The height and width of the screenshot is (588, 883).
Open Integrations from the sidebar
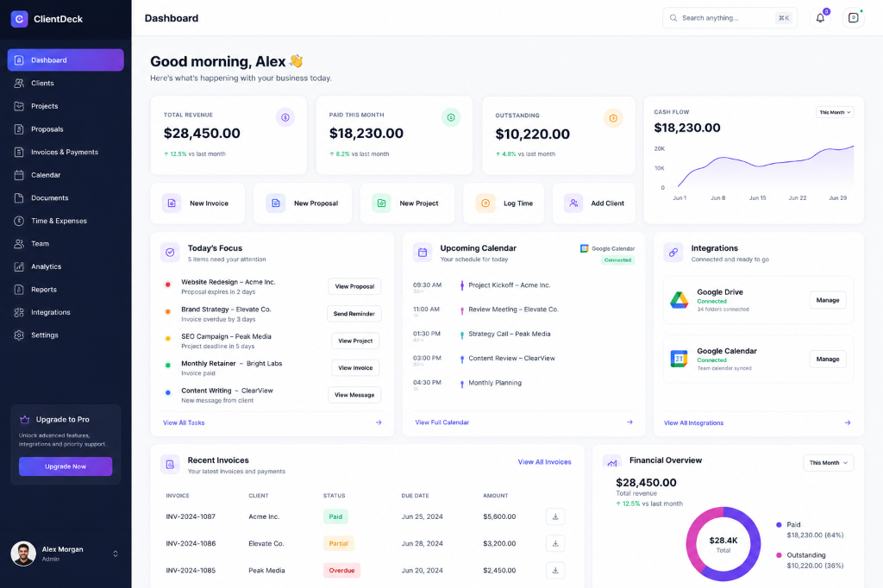[x=66, y=312]
